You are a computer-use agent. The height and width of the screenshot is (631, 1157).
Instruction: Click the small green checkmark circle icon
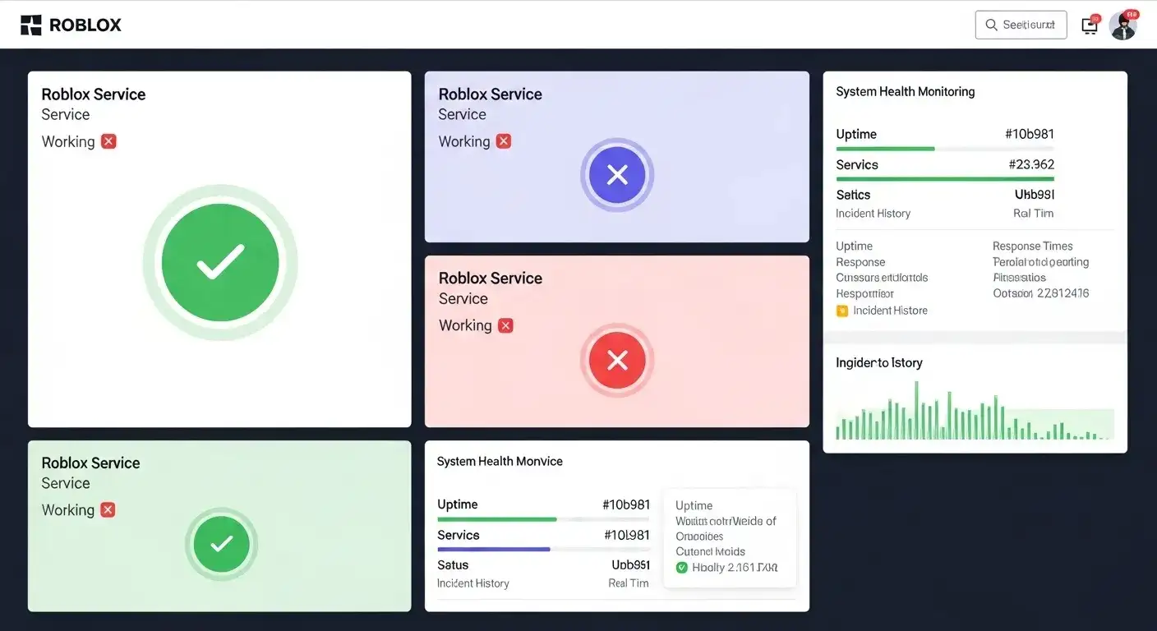[x=221, y=544]
